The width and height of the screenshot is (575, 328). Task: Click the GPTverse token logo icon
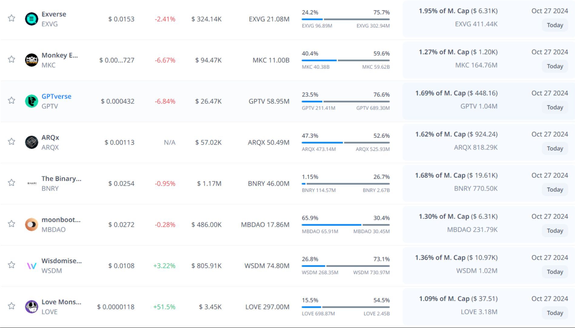[x=32, y=101]
